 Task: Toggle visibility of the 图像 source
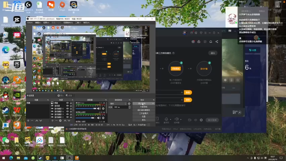68,103
